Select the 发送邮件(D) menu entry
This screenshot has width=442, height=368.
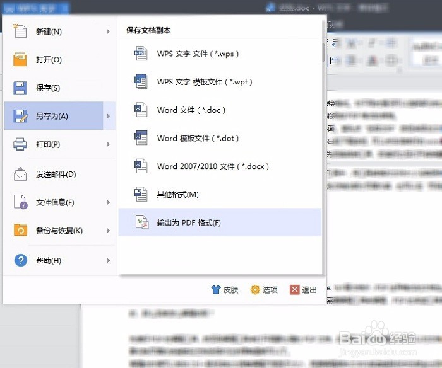(x=60, y=174)
